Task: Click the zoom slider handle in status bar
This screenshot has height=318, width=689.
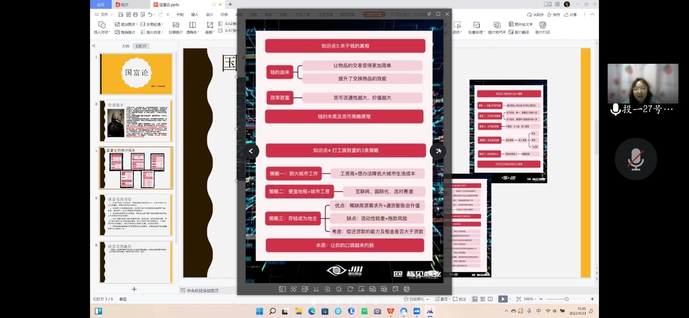Action: tap(566, 299)
